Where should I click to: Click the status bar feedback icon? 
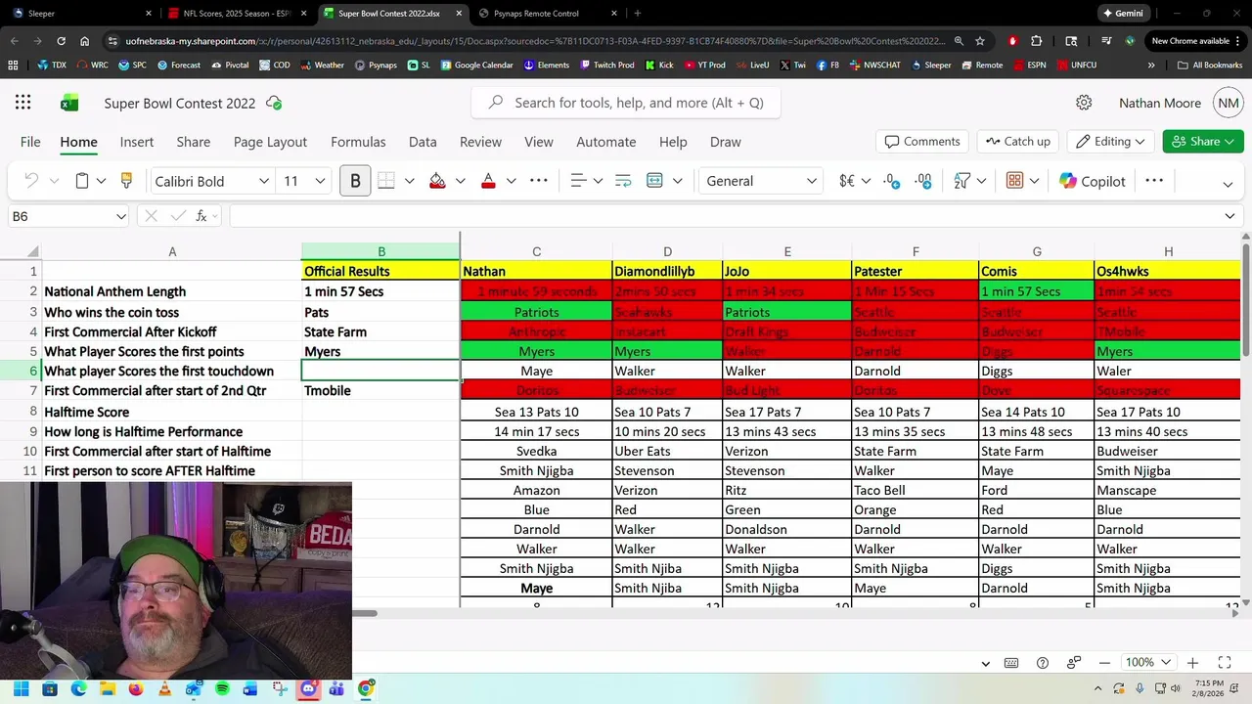1074,663
